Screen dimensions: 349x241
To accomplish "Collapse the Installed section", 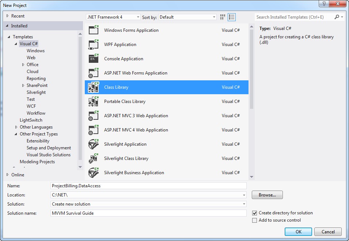I will click(x=7, y=26).
